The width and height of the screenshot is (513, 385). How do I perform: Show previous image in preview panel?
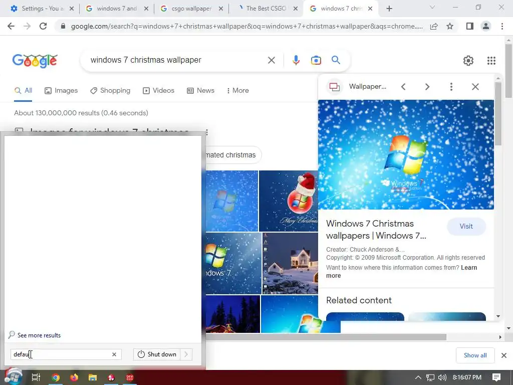[x=403, y=87]
